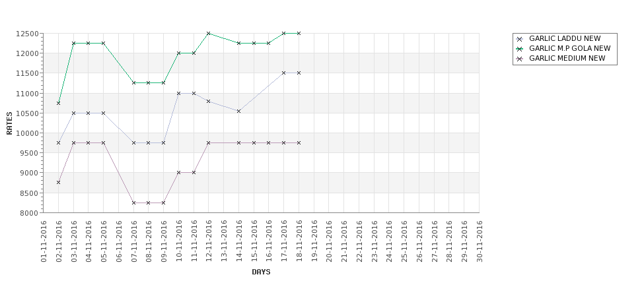Viewport: 644px width, 283px height.
Task: Click Medium data point on 02-11-2016
Action: [58, 182]
